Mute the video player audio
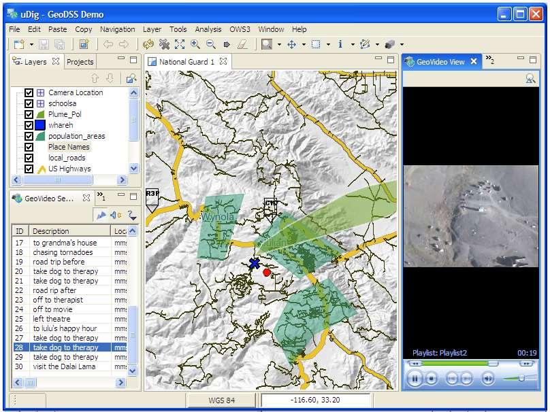This screenshot has width=550, height=412. 487,379
